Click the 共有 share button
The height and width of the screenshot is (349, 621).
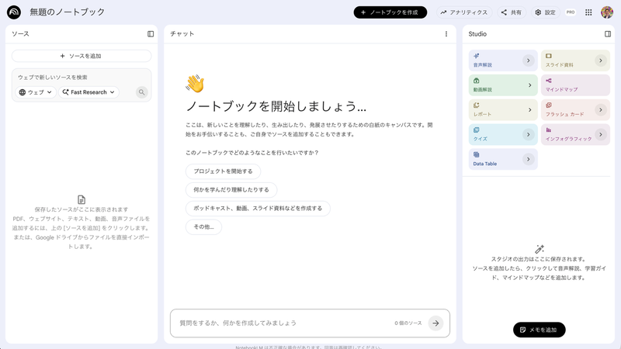pos(512,12)
